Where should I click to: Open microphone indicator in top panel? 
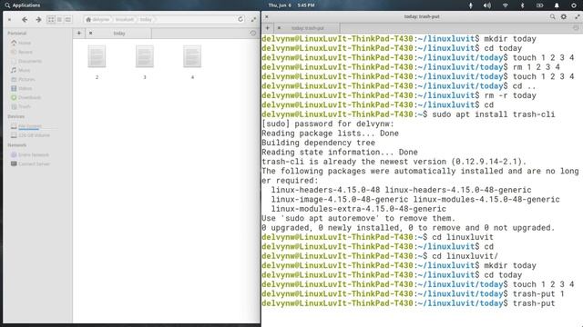(x=470, y=5)
